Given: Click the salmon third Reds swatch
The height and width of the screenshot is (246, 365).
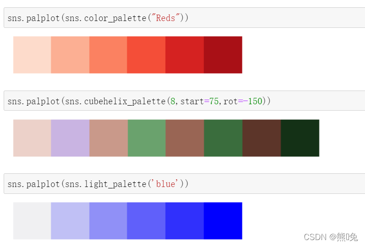Looking at the screenshot, I should pyautogui.click(x=108, y=55).
